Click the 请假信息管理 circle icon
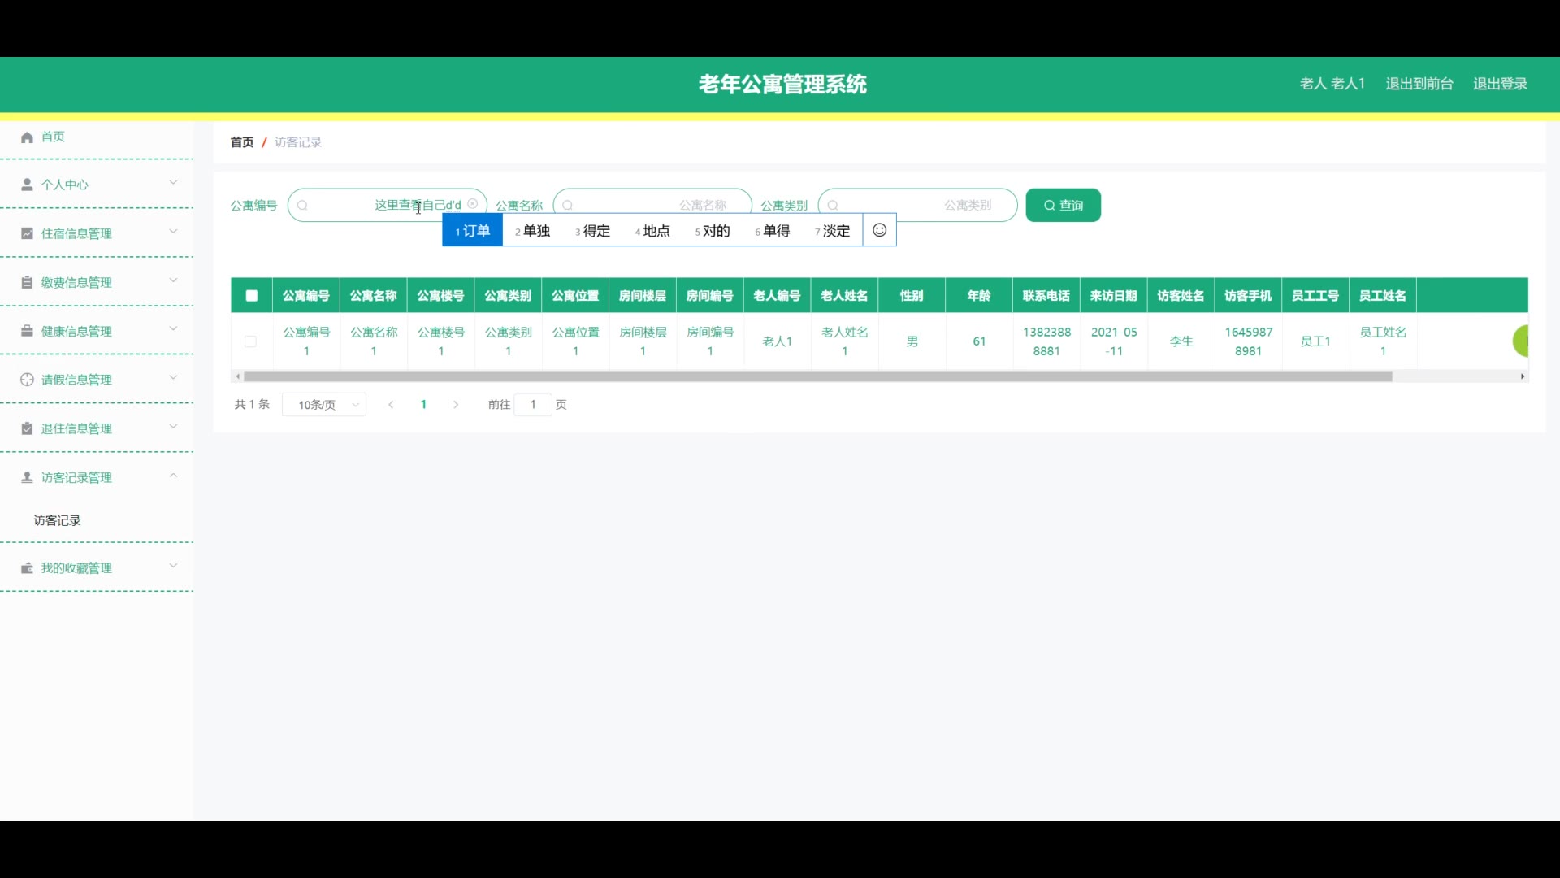This screenshot has width=1560, height=878. [27, 380]
